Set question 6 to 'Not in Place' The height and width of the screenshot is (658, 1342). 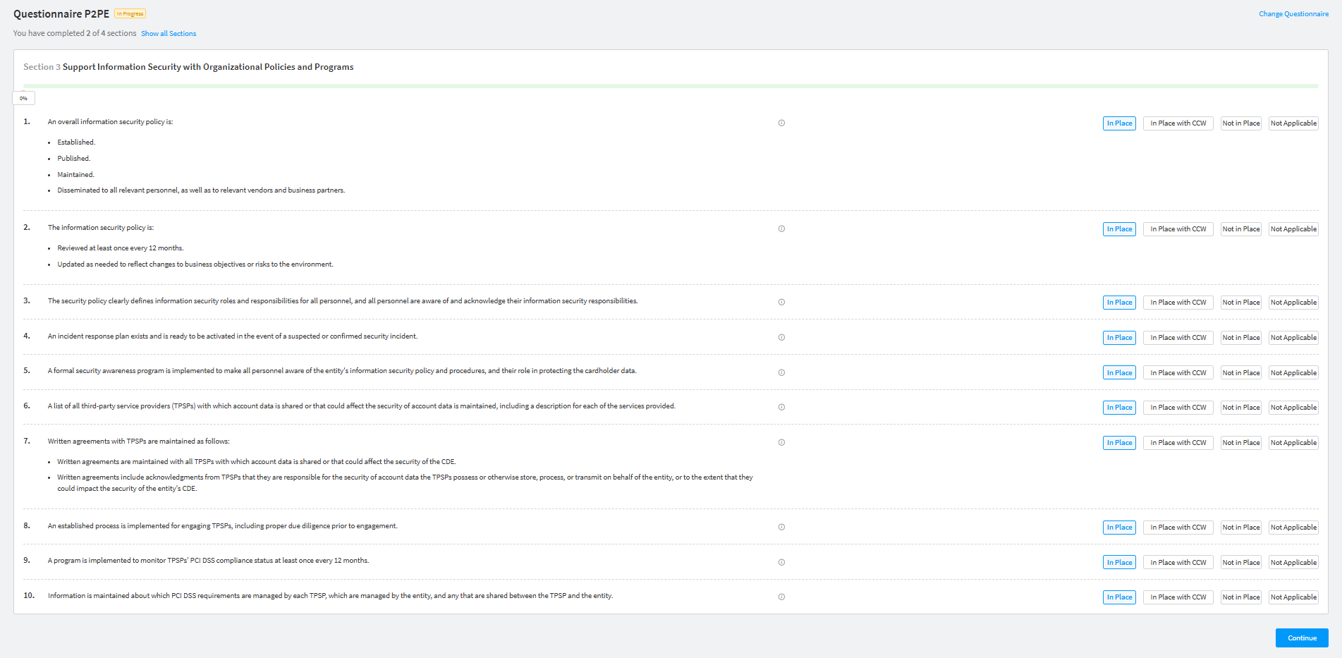coord(1240,408)
